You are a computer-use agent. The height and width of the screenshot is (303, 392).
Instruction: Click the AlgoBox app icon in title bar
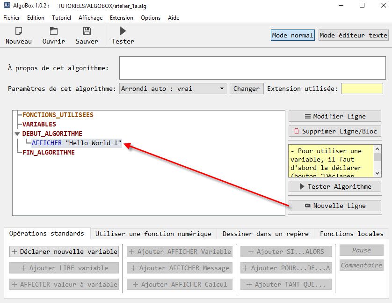tap(7, 5)
